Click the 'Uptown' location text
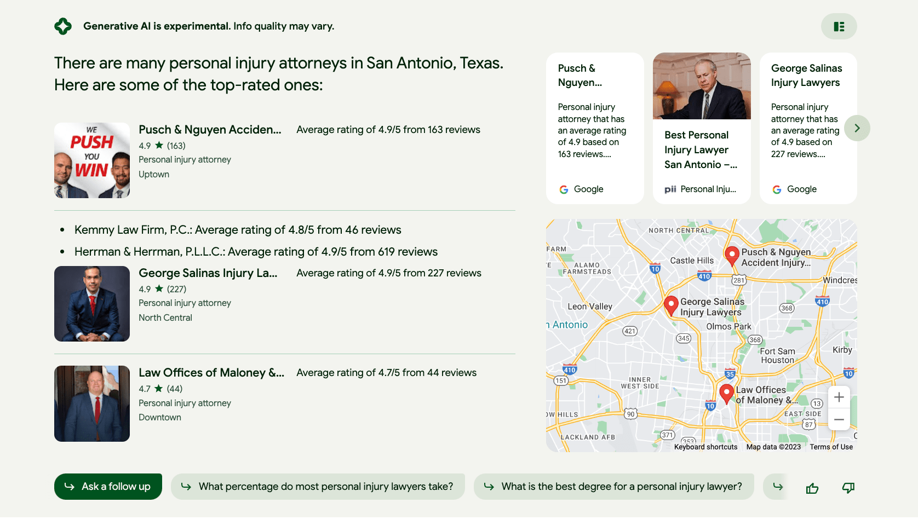Screen dimensions: 918x520 pyautogui.click(x=154, y=175)
